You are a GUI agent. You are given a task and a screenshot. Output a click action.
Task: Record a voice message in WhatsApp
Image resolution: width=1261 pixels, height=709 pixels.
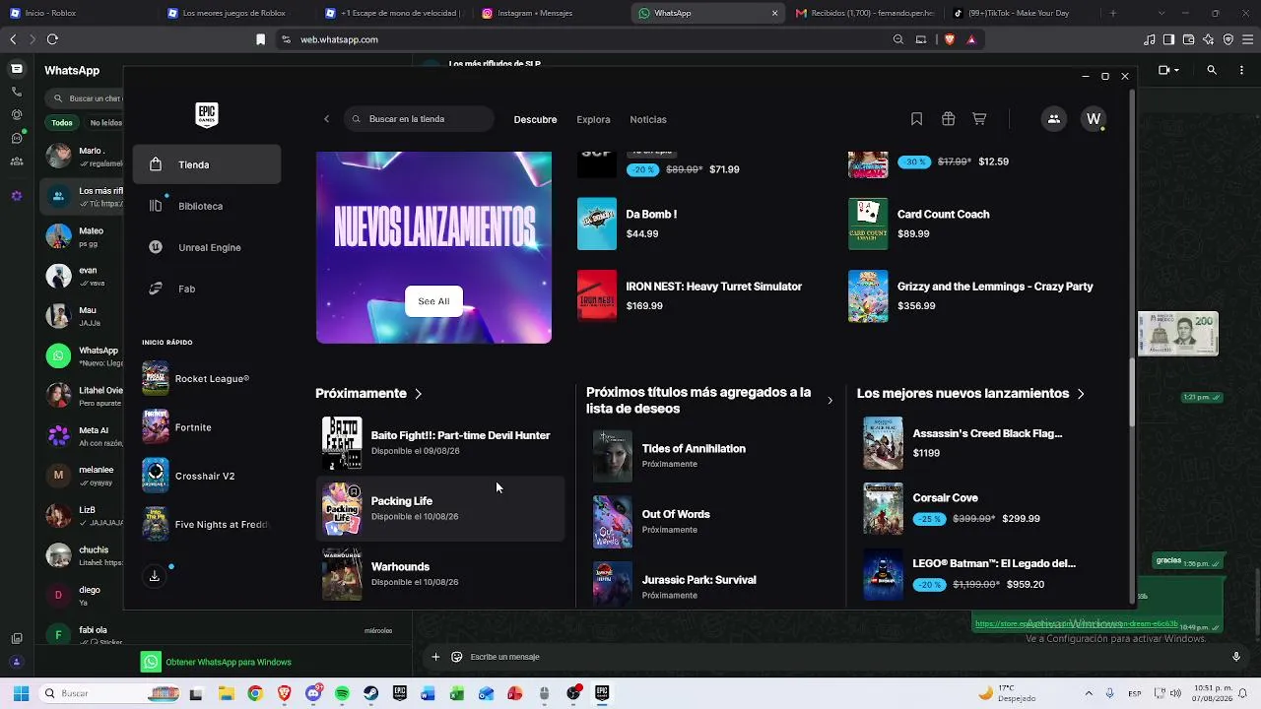tap(1236, 657)
